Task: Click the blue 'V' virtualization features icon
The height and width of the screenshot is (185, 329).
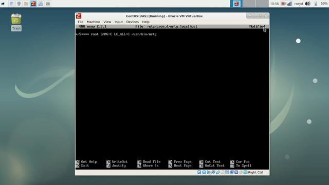Action: [236, 172]
